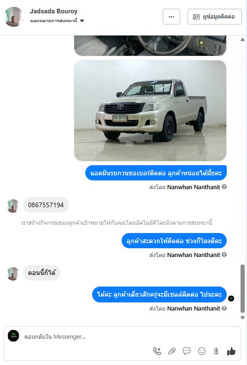Click the header profile picture

pyautogui.click(x=13, y=17)
